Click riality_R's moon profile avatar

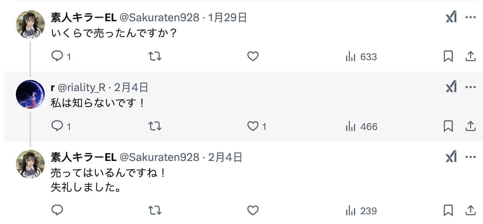pyautogui.click(x=30, y=94)
